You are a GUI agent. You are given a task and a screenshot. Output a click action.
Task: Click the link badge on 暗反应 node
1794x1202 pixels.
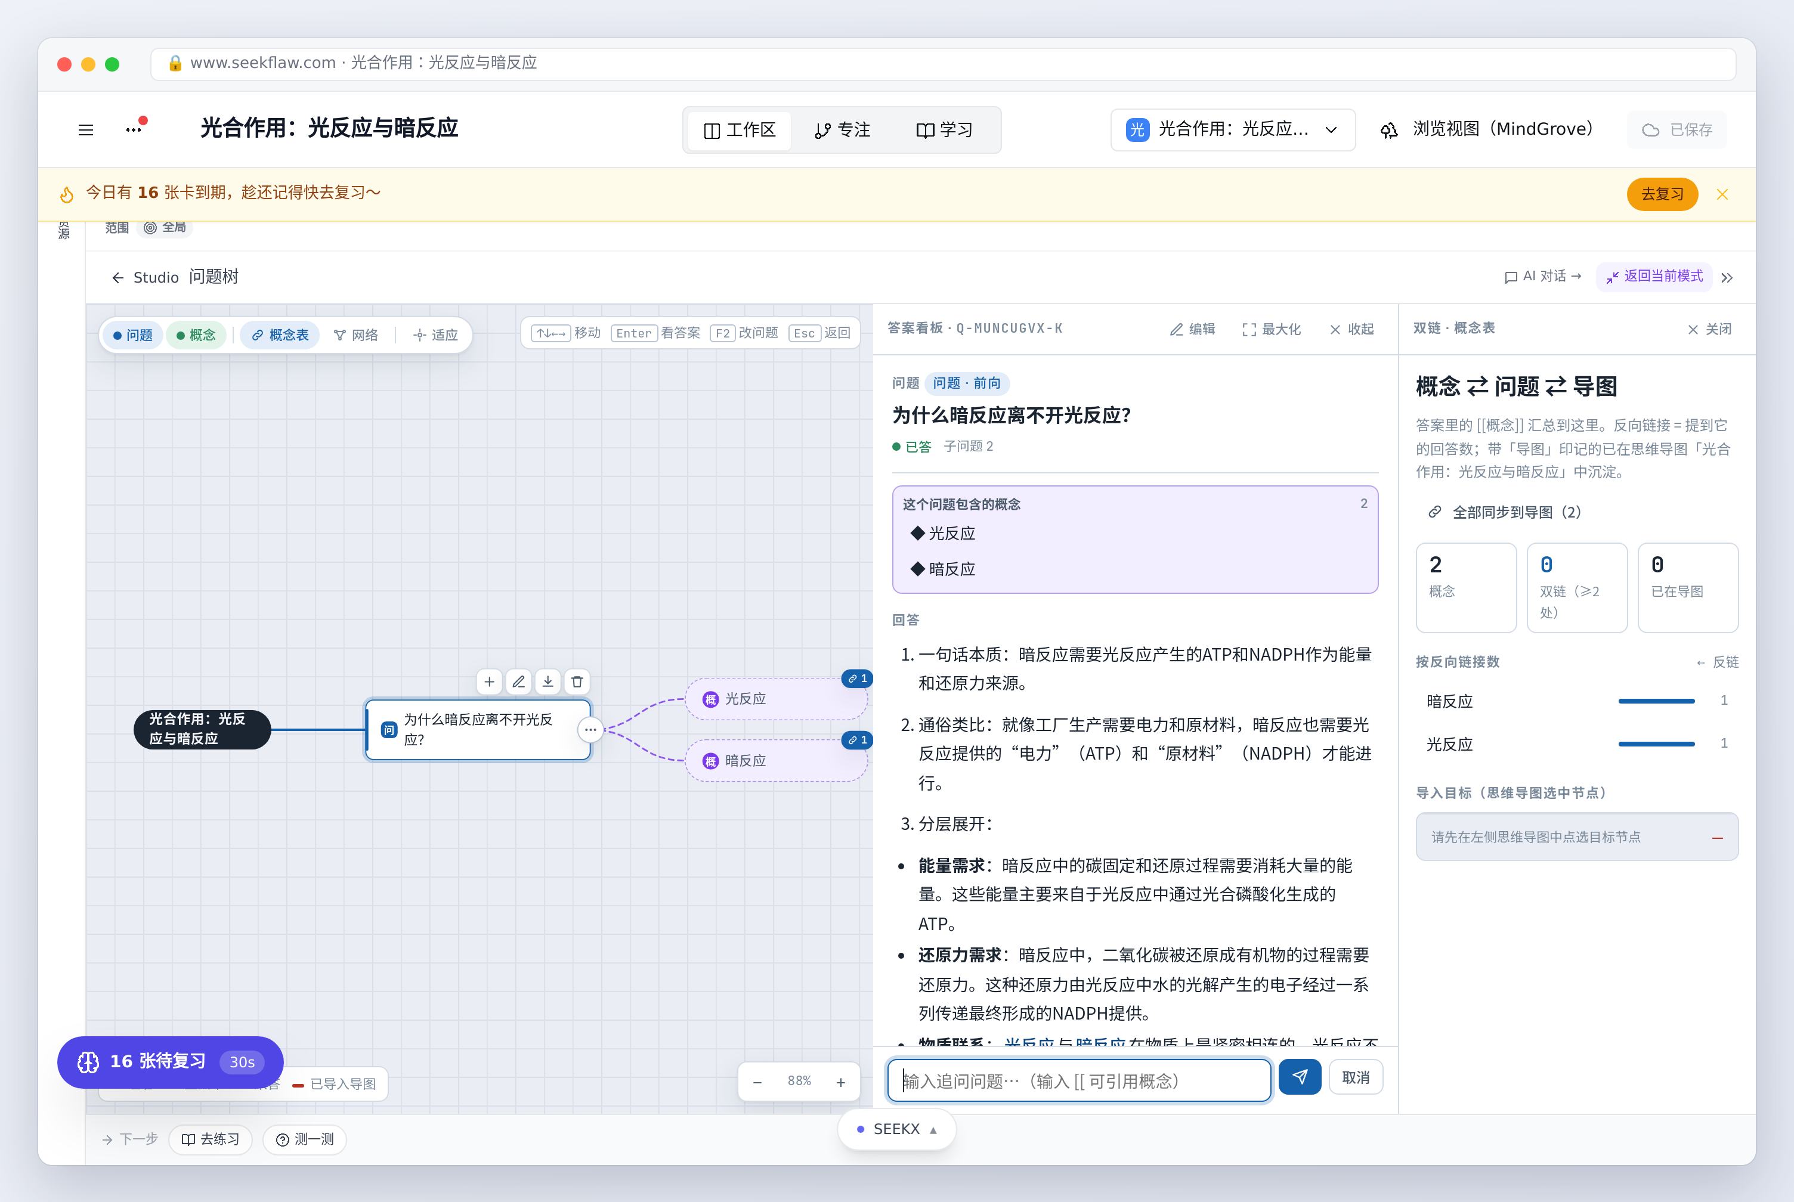(857, 740)
